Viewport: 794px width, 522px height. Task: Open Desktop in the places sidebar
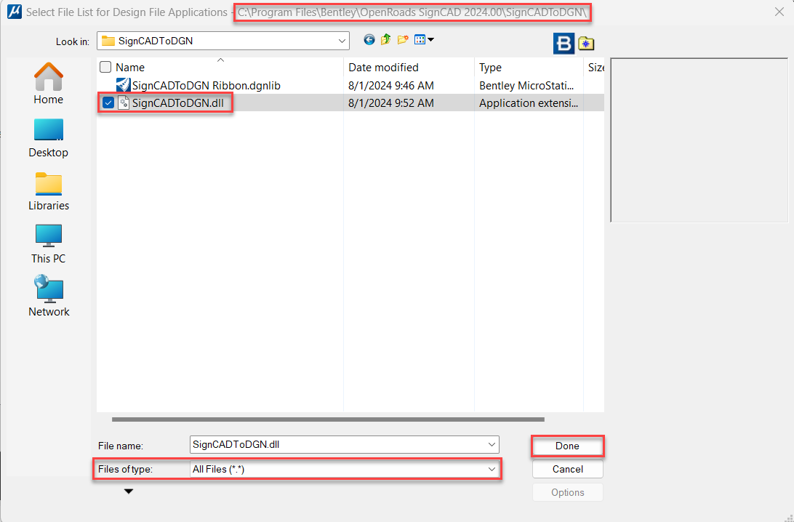pyautogui.click(x=49, y=137)
